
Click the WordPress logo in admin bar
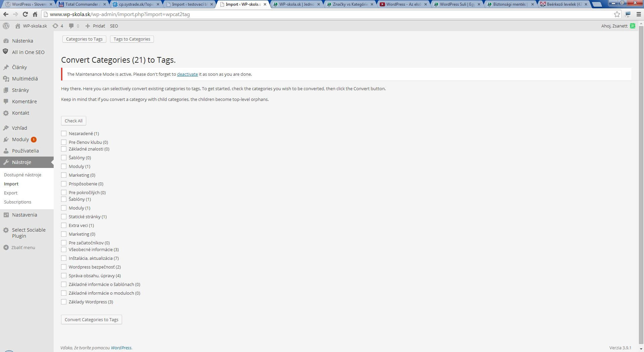6,26
